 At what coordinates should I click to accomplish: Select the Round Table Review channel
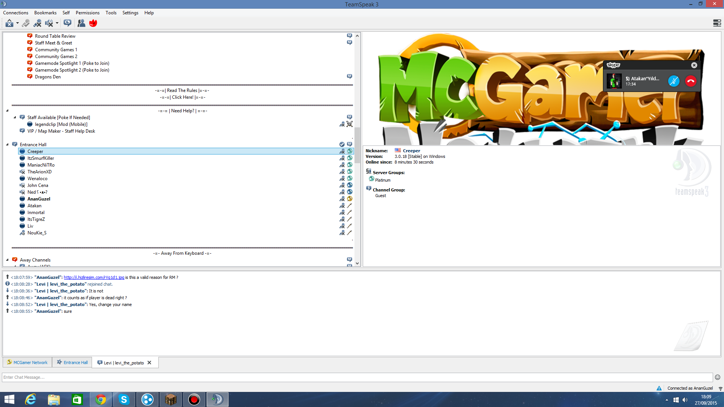55,36
